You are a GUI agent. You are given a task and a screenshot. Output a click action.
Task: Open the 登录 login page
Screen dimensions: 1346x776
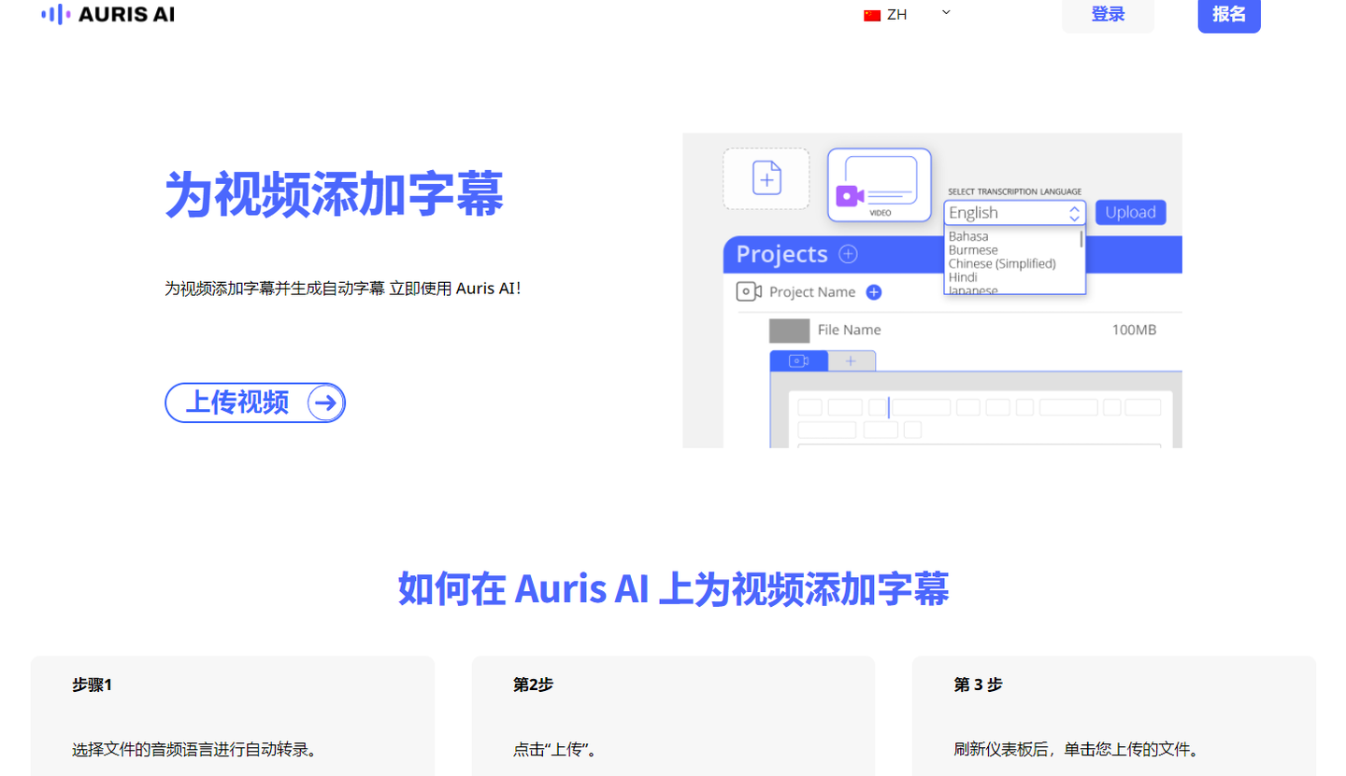coord(1108,15)
